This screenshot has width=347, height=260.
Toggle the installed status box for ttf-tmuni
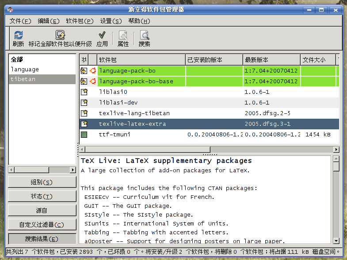point(84,135)
